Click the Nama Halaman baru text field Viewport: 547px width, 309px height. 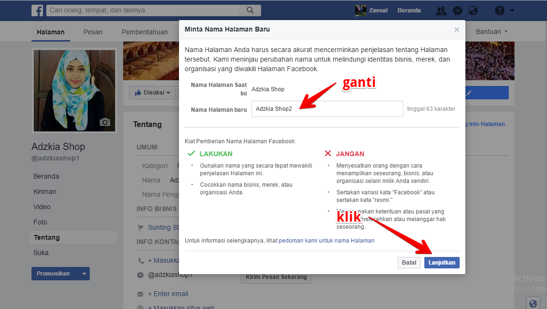point(327,109)
